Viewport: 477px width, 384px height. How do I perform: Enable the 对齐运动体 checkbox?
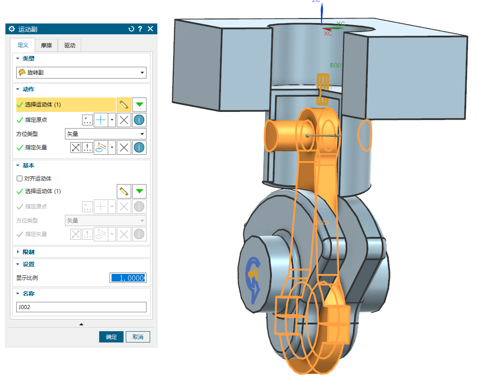pos(19,179)
